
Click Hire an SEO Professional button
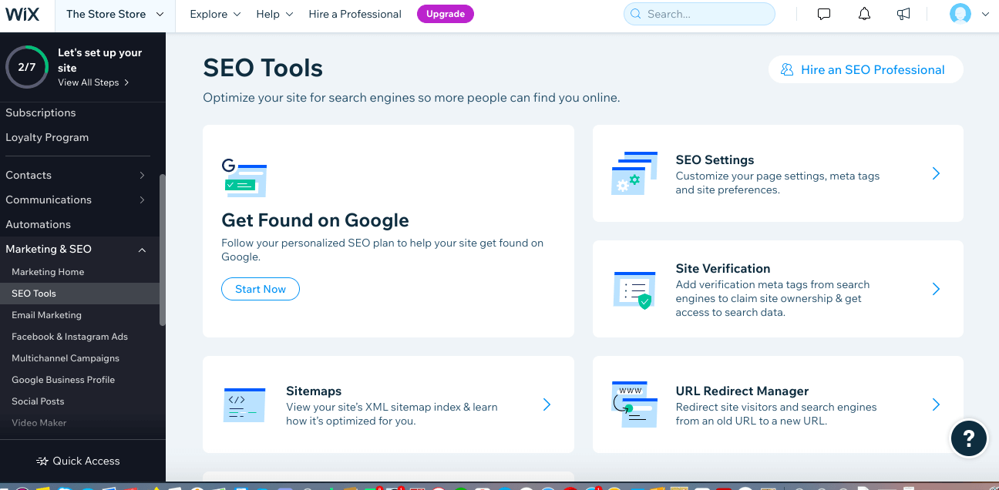pos(866,69)
